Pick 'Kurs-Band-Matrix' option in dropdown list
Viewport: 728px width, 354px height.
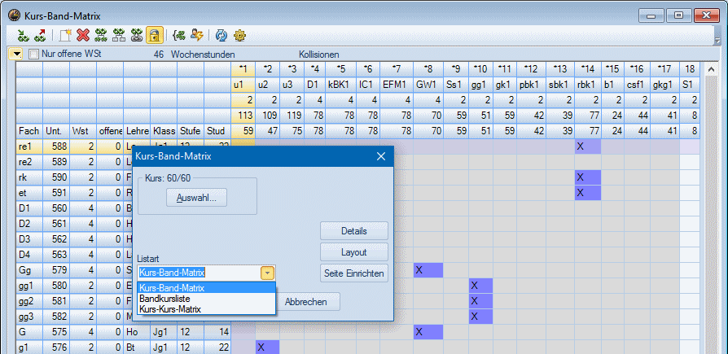(x=172, y=288)
